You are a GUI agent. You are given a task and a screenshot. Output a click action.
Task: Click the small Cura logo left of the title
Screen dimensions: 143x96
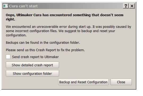pyautogui.click(x=5, y=6)
